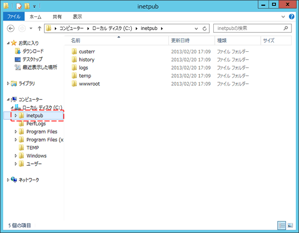Select ライブラリ in navigation pane
The width and height of the screenshot is (299, 233).
pyautogui.click(x=26, y=84)
